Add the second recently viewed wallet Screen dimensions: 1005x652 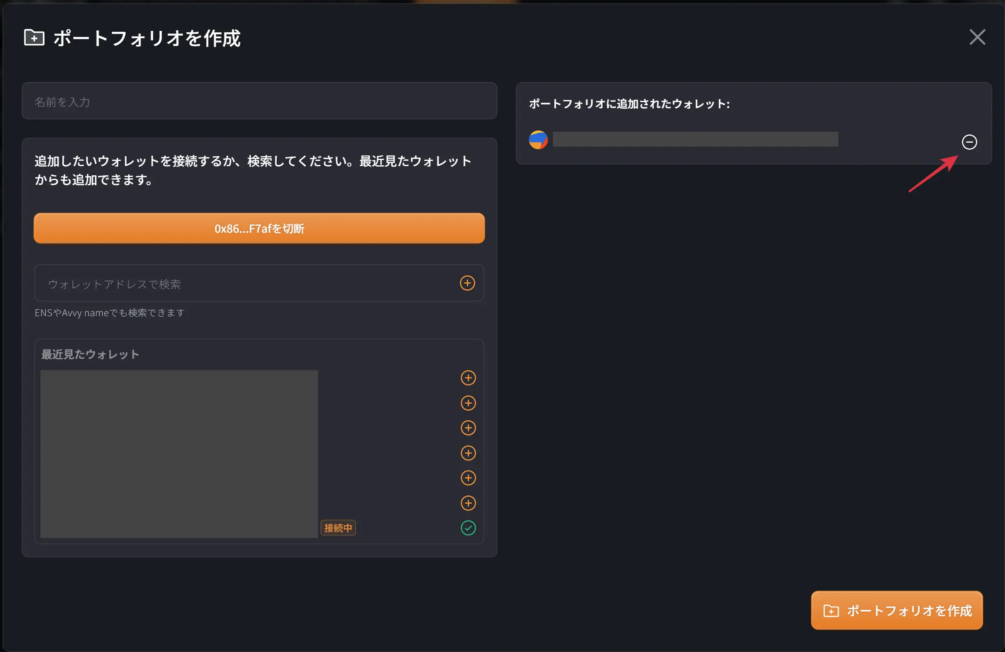tap(468, 403)
